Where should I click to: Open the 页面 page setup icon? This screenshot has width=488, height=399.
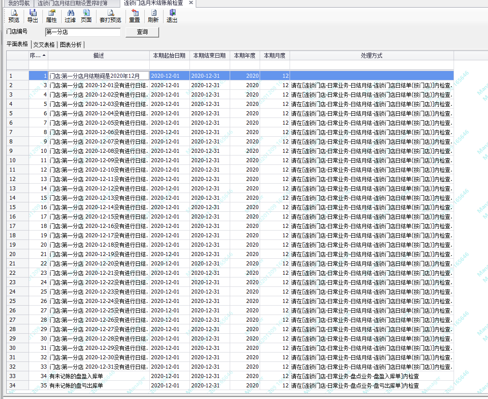(x=86, y=16)
